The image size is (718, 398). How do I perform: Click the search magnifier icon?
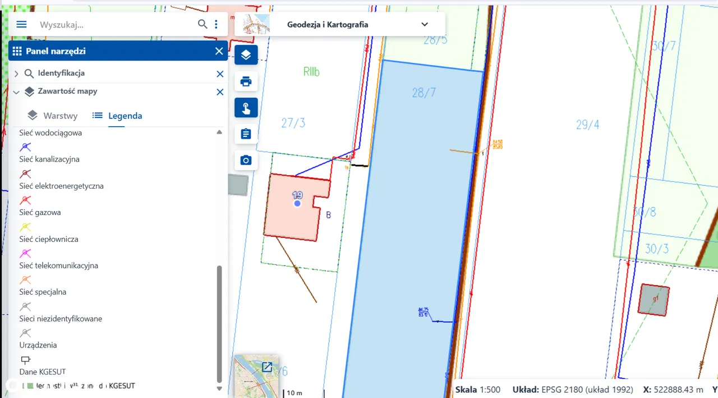[202, 24]
